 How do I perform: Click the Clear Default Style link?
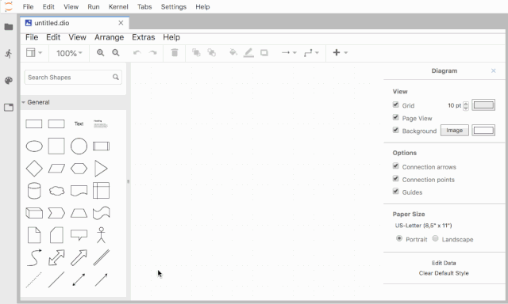coord(444,273)
